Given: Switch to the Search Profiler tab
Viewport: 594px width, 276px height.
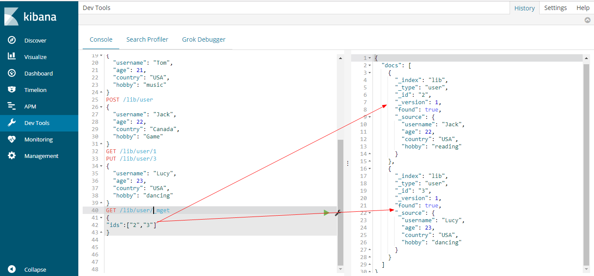Looking at the screenshot, I should point(147,39).
